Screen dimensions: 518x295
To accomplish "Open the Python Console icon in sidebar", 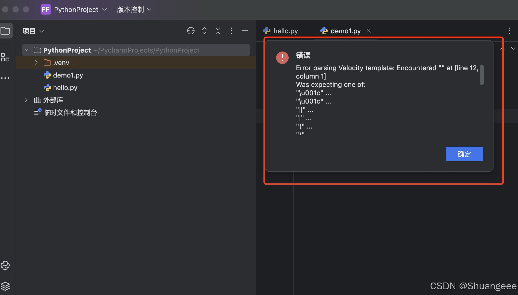I will pyautogui.click(x=5, y=265).
